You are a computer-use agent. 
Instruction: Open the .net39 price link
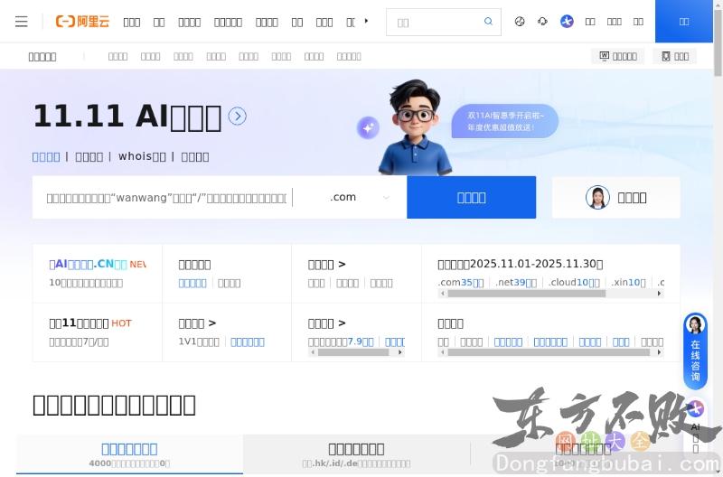pyautogui.click(x=516, y=283)
